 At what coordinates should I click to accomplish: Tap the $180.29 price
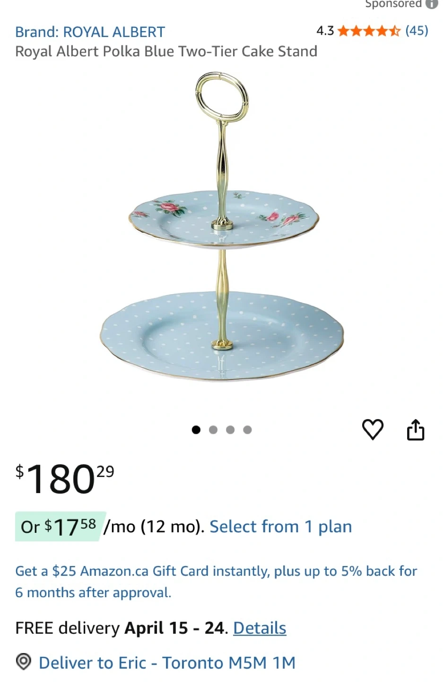tap(65, 478)
